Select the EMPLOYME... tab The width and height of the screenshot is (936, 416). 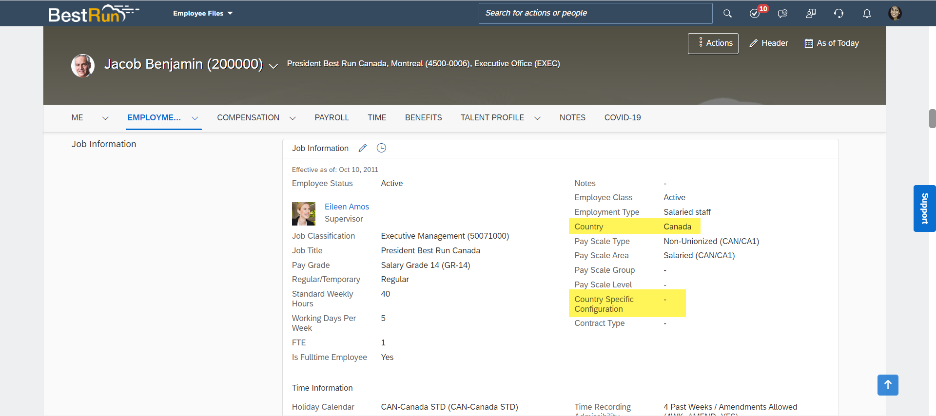pyautogui.click(x=154, y=117)
